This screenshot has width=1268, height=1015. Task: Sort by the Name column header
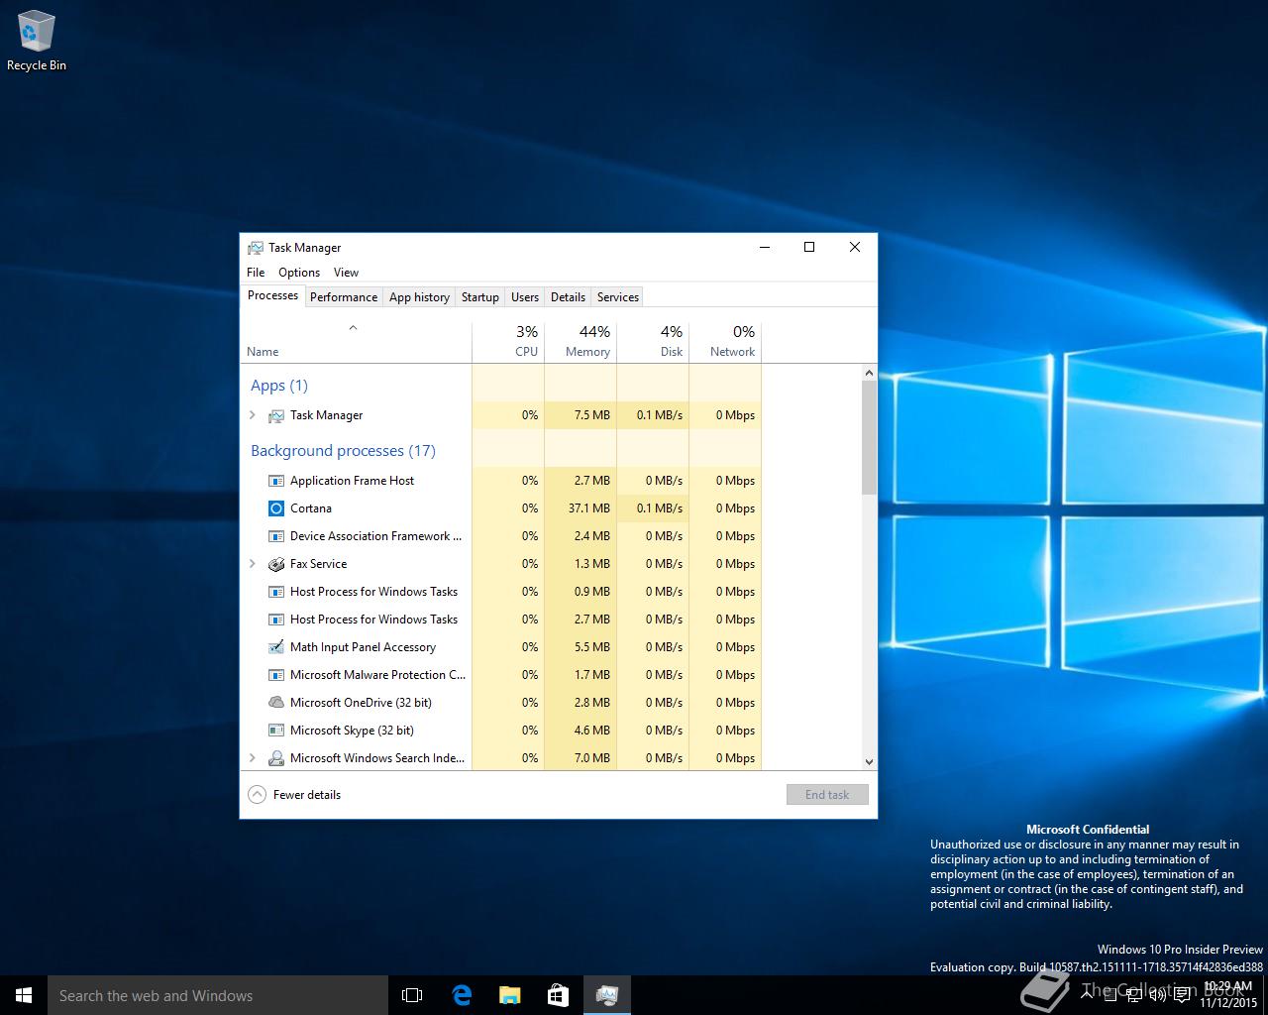point(356,342)
